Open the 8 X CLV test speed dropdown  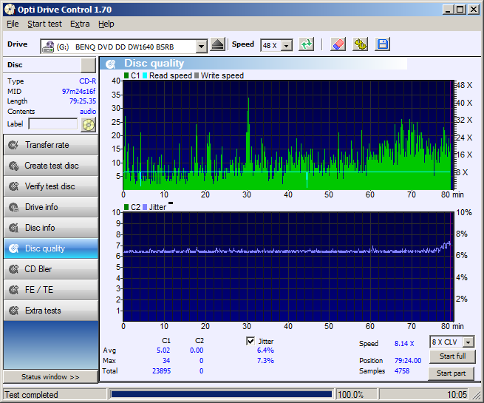[x=468, y=342]
